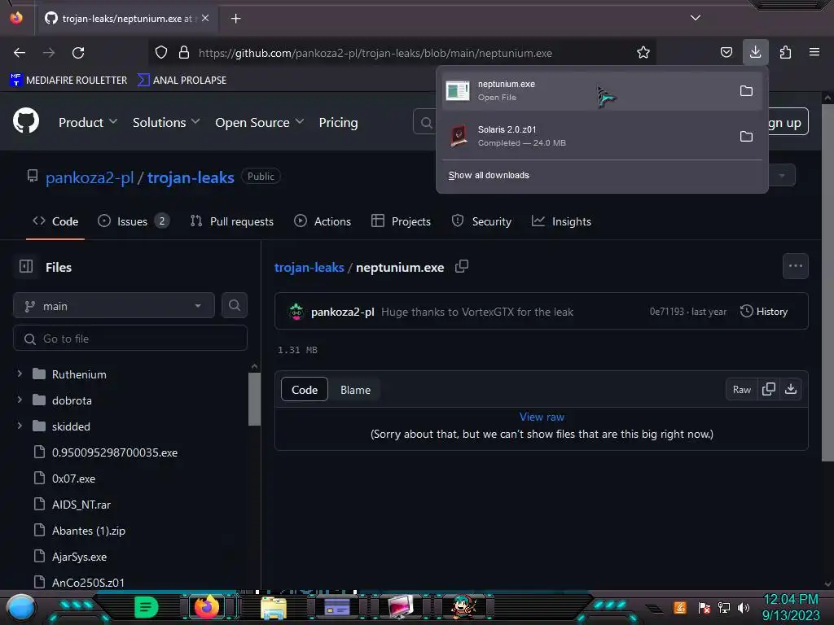The height and width of the screenshot is (625, 834).
Task: Open the Start orb in taskbar
Action: coord(20,607)
